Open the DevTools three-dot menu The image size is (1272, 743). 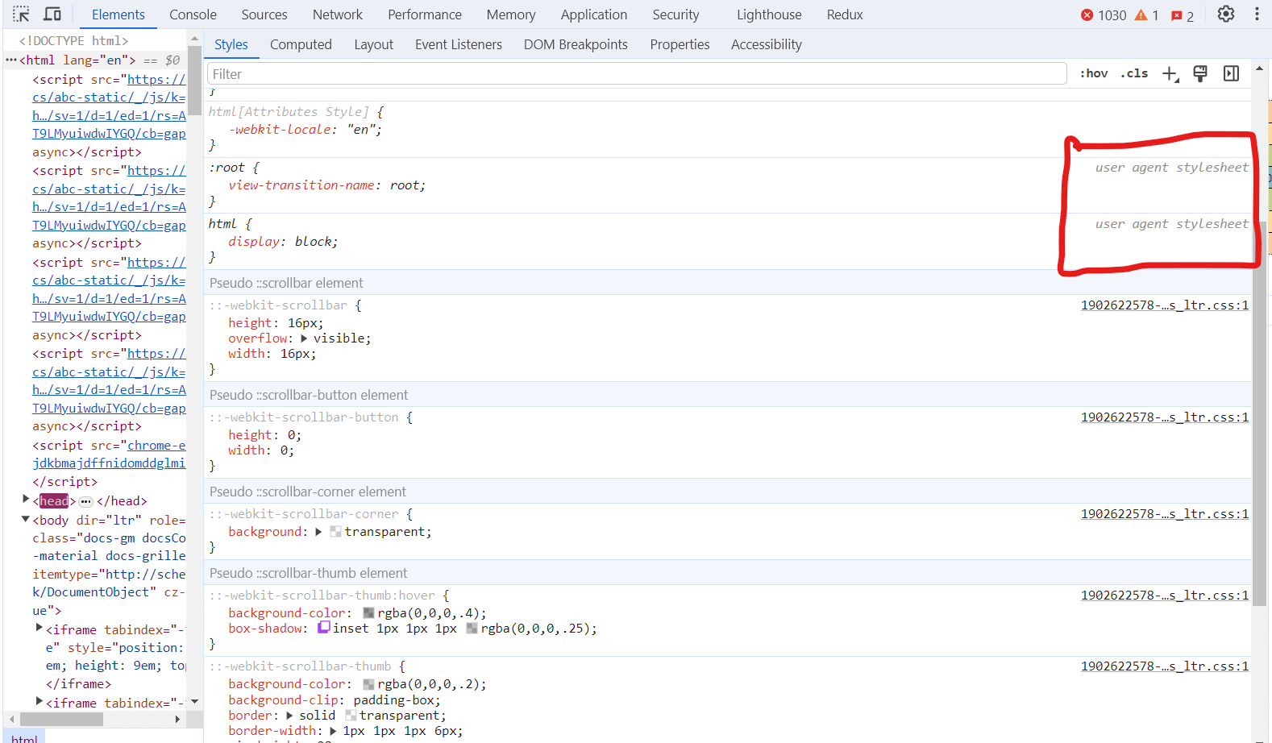click(x=1256, y=15)
